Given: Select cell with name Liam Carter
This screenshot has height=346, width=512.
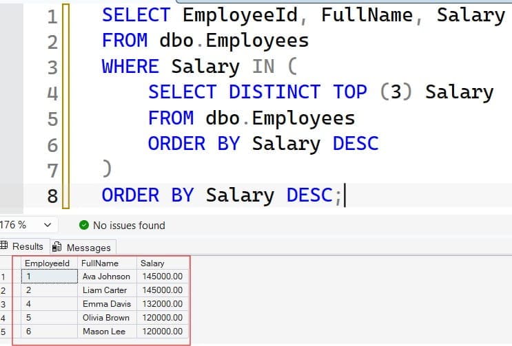Looking at the screenshot, I should coord(107,290).
